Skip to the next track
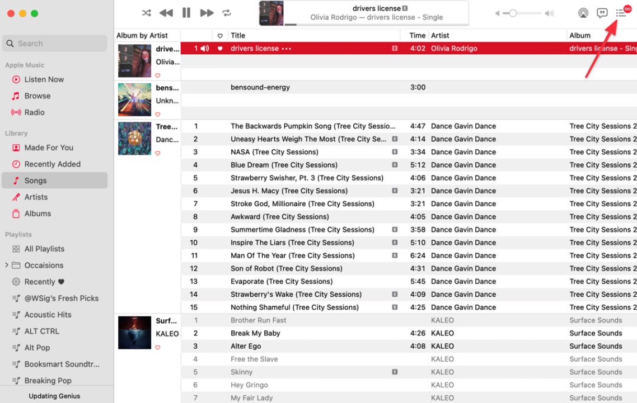 coord(207,12)
